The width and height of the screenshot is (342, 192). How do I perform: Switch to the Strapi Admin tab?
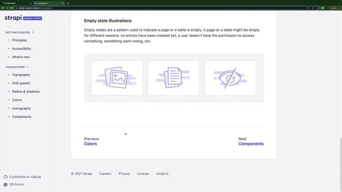(17, 3)
